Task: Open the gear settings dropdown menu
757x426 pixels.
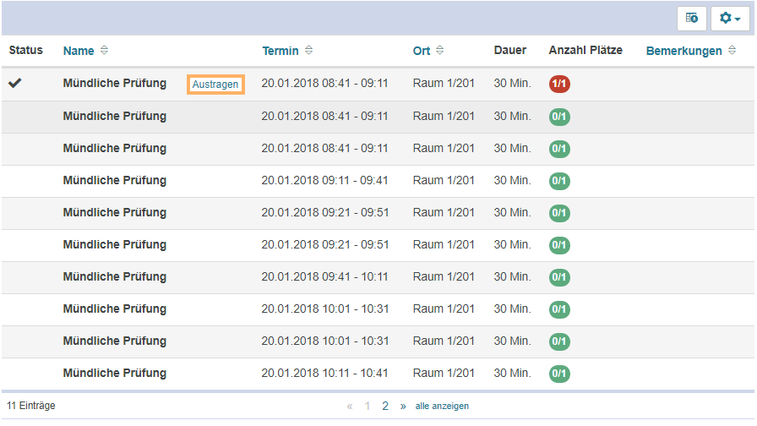Action: [x=730, y=18]
